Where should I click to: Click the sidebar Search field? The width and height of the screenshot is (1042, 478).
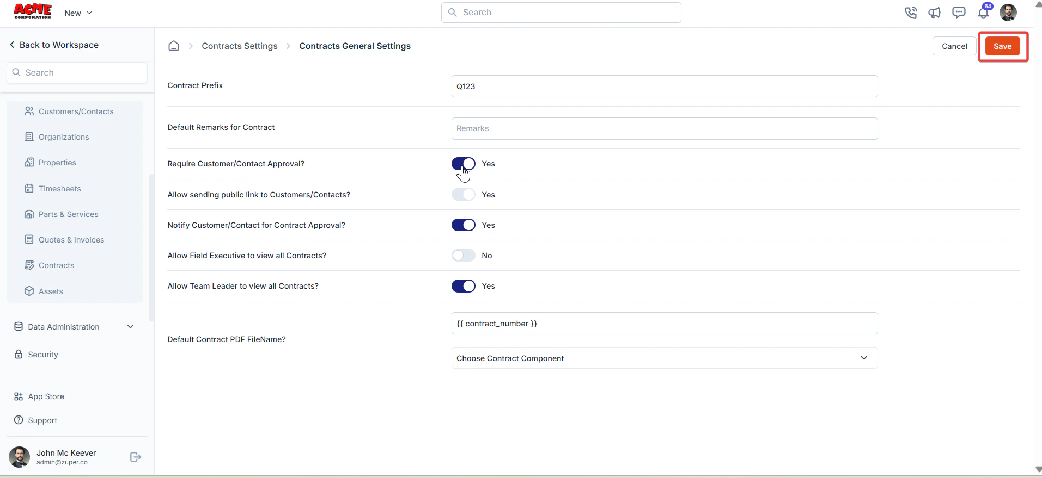tap(77, 72)
